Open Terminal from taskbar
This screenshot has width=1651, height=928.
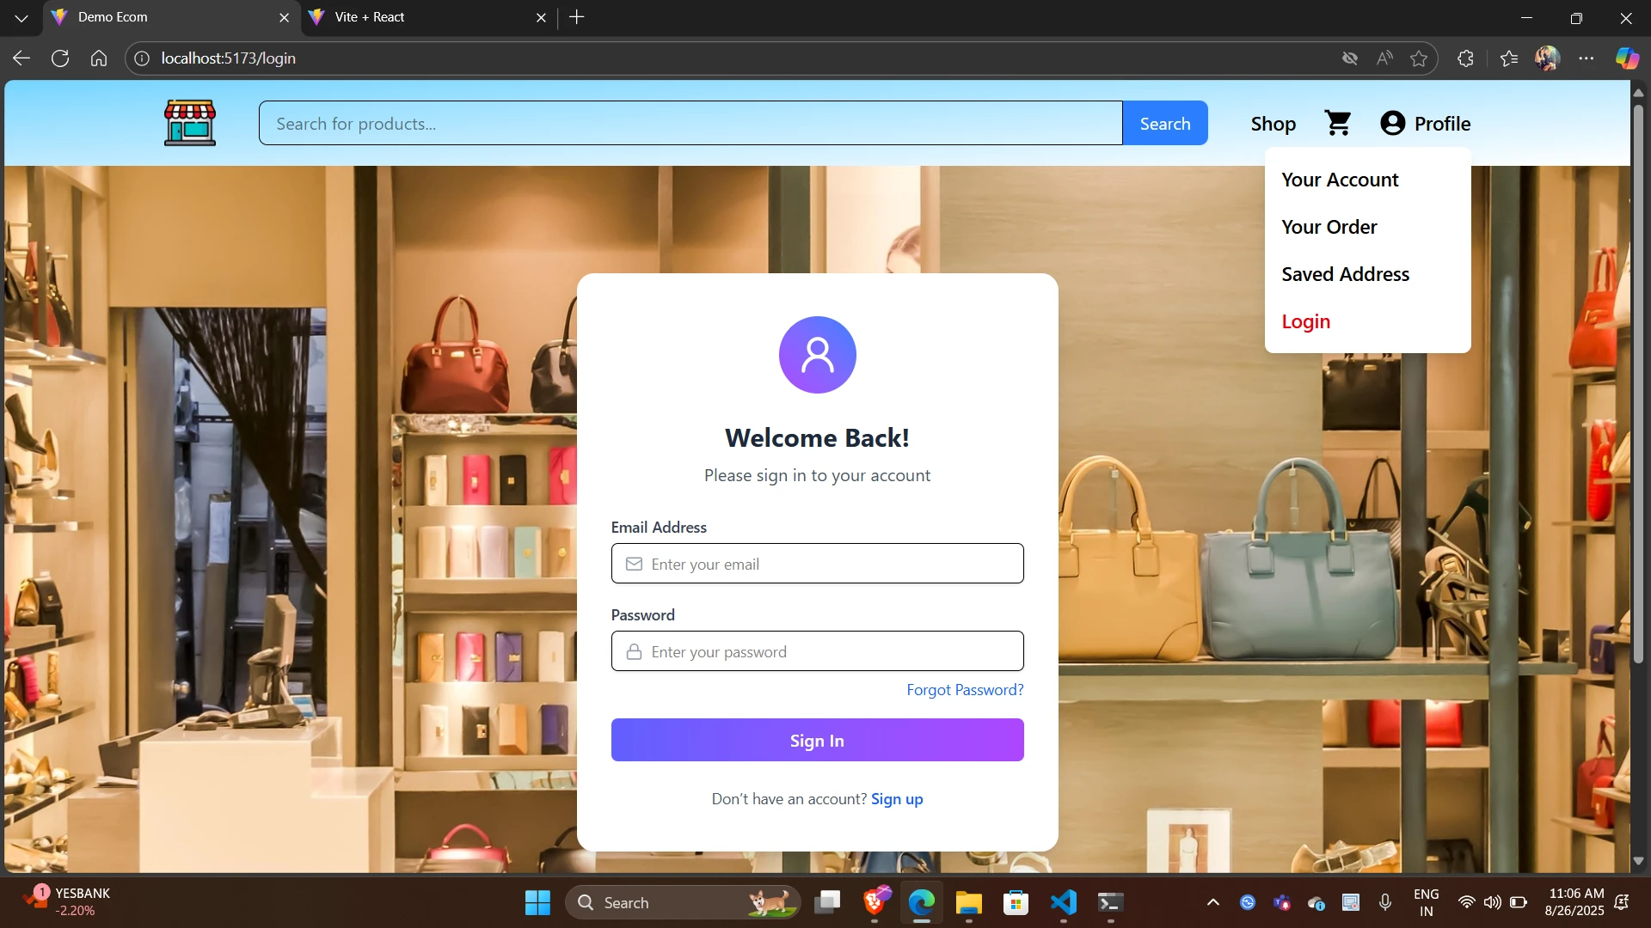point(1110,902)
